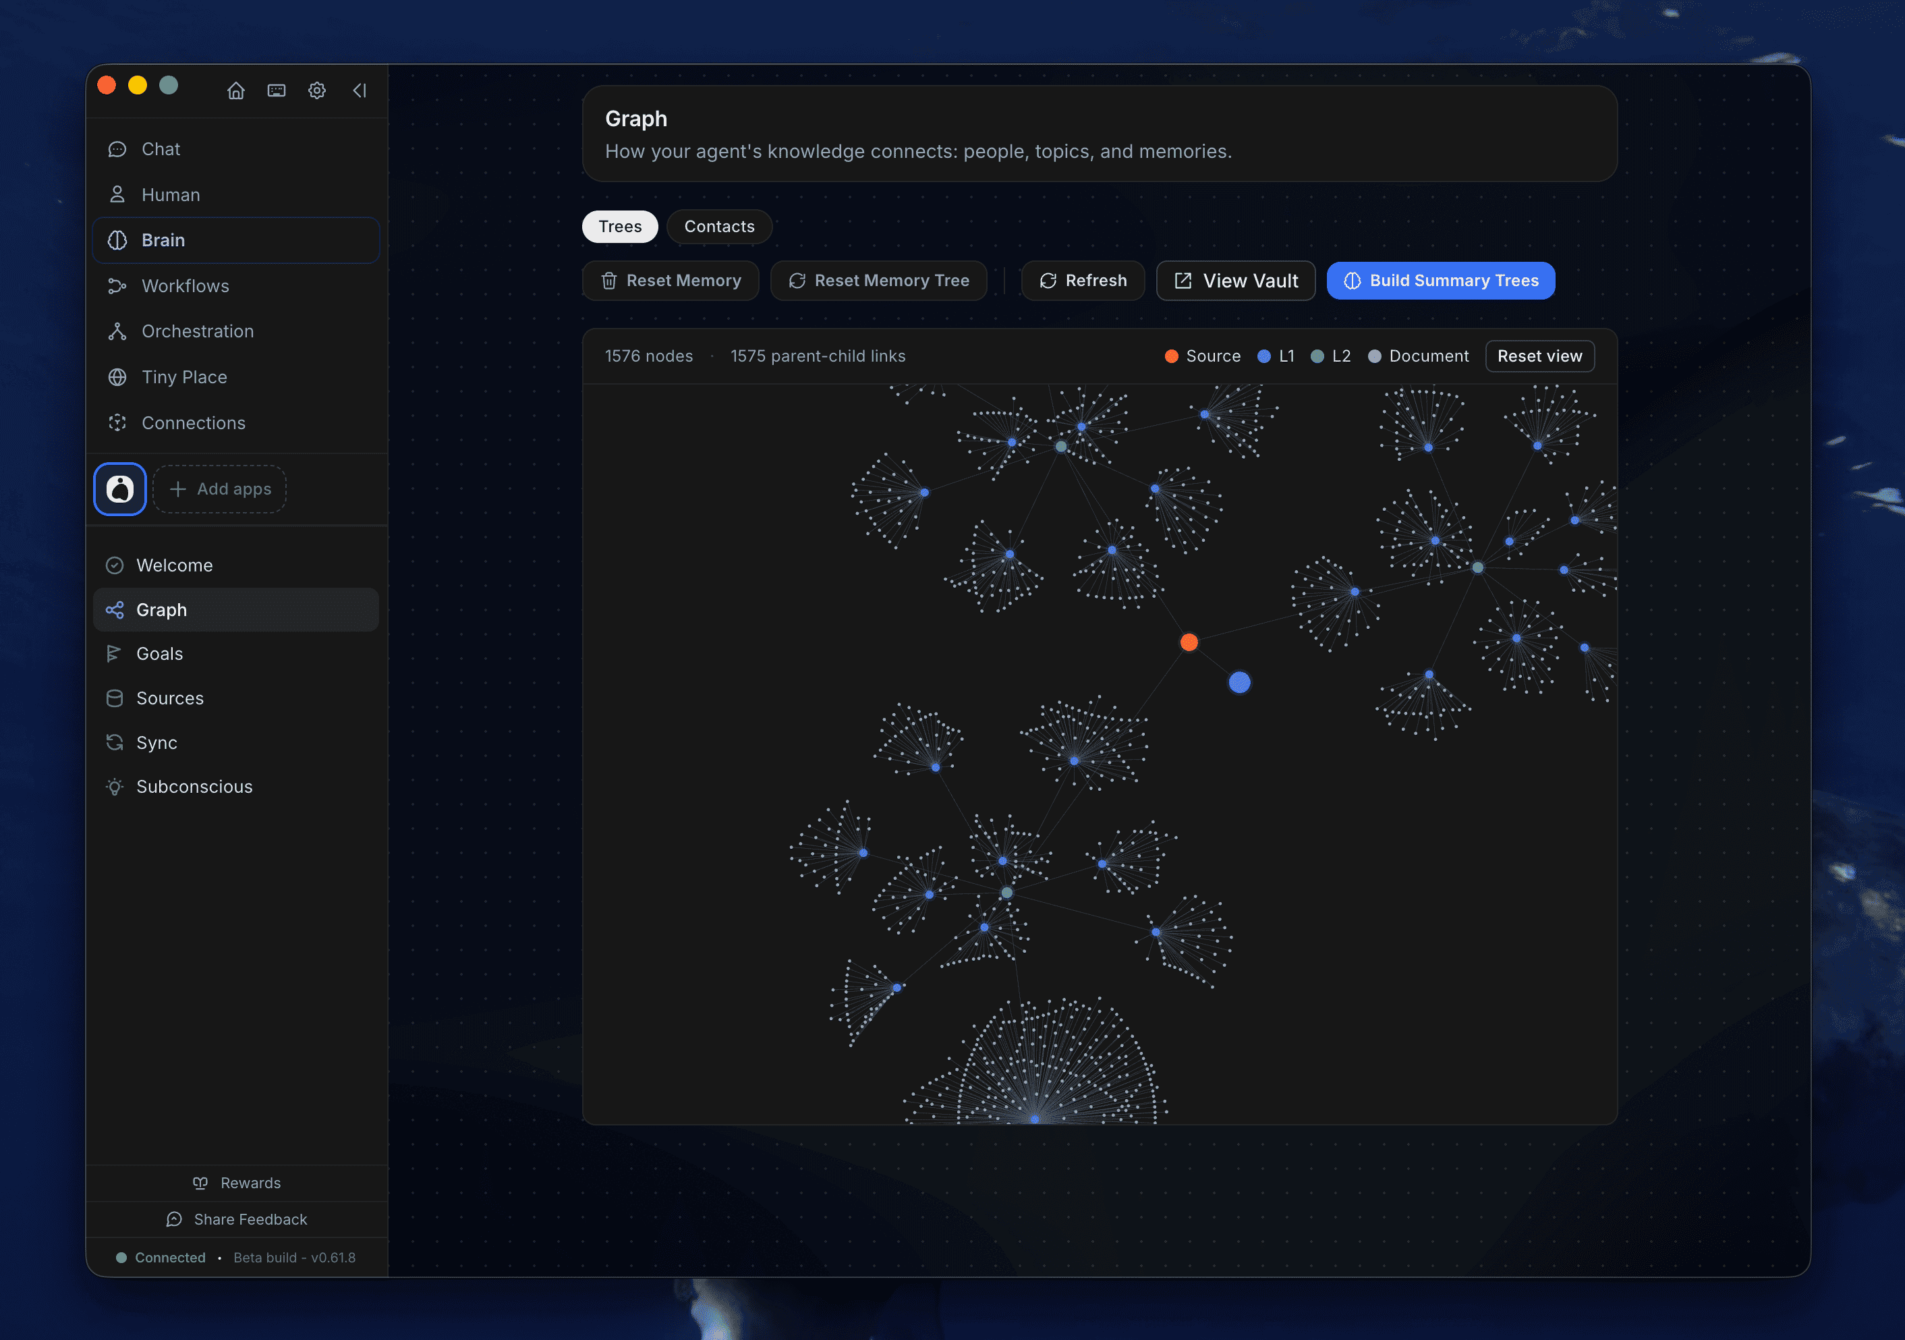
Task: Click the Orchestration icon in sidebar
Action: coord(117,332)
